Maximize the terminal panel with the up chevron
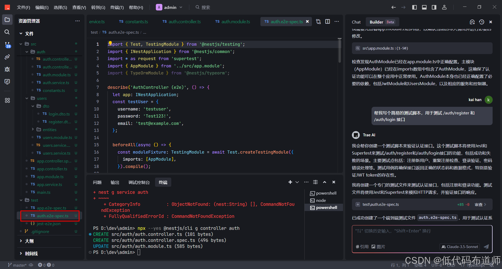 [324, 182]
